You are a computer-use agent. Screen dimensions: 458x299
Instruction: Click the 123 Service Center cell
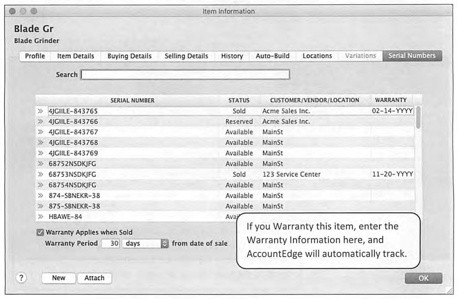coord(291,174)
